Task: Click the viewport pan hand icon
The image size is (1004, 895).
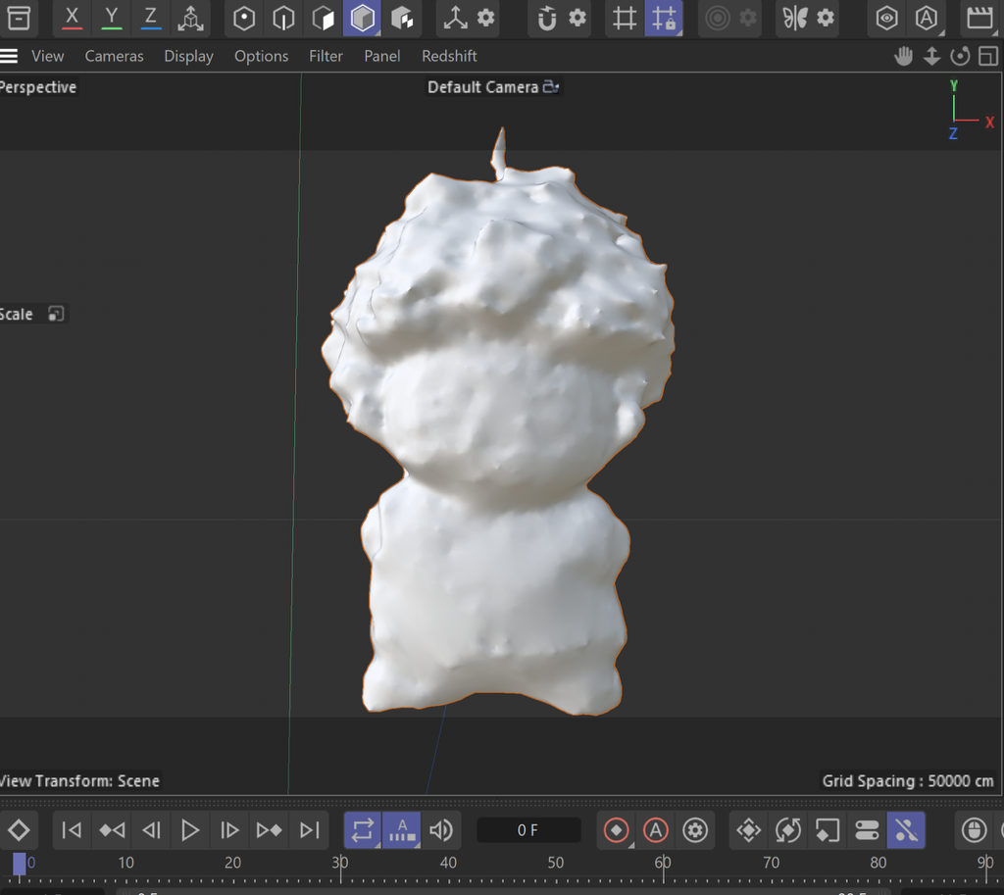Action: pos(904,56)
